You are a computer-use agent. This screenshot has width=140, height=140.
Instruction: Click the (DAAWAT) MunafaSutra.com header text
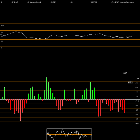point(122,2)
